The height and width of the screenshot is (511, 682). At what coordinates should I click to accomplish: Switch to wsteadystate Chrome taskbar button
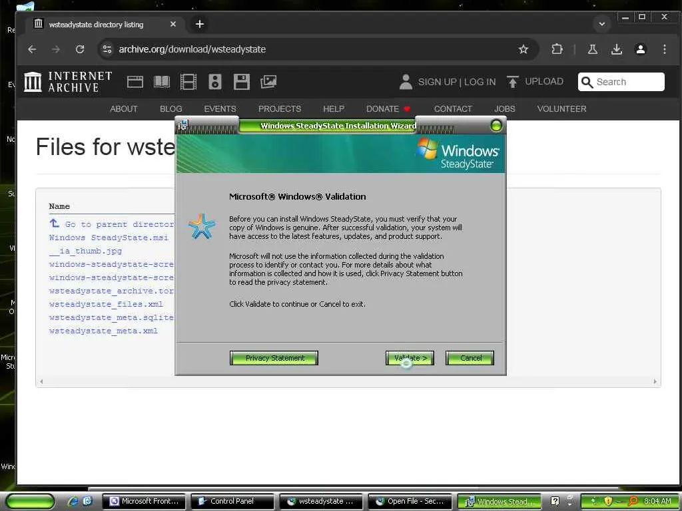click(322, 501)
